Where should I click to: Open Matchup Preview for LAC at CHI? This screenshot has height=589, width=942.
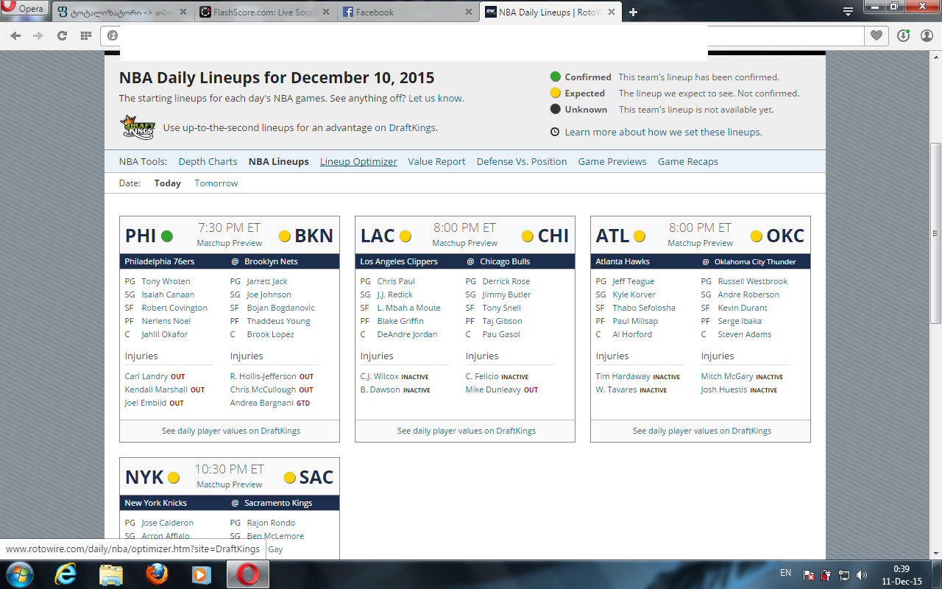[465, 243]
